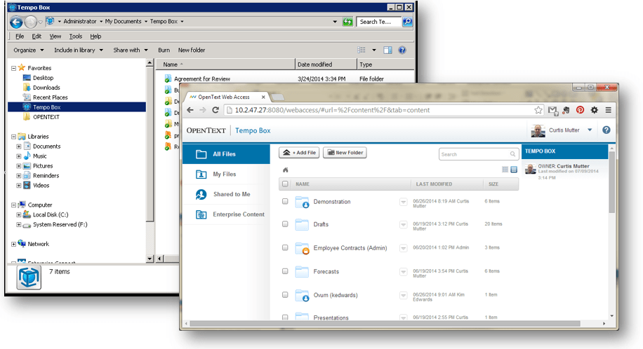Click browser back arrow

190,110
